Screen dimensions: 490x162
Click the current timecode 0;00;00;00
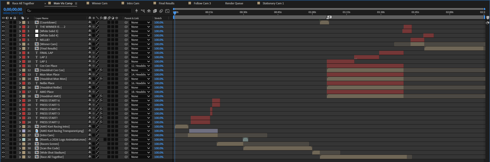click(13, 9)
